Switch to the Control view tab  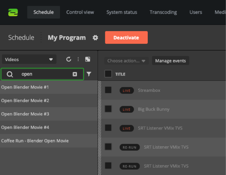tap(80, 12)
